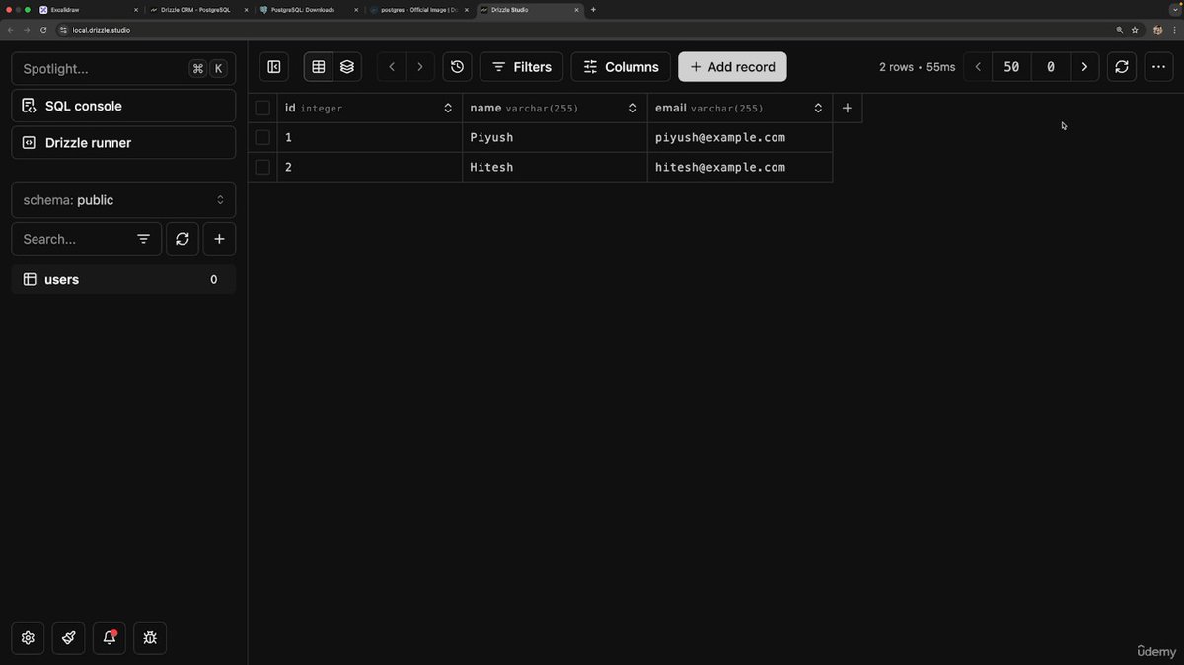Go back with left arrow in toolbar

point(392,67)
